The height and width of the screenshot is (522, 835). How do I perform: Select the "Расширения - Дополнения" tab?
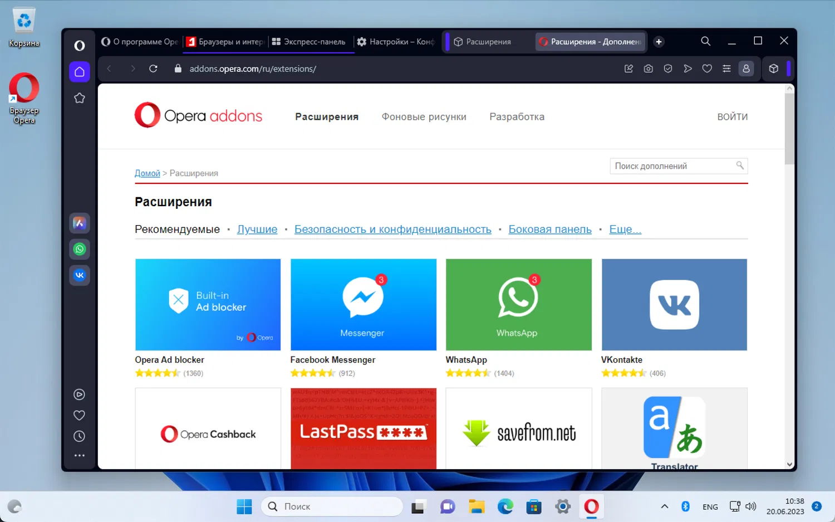coord(591,42)
